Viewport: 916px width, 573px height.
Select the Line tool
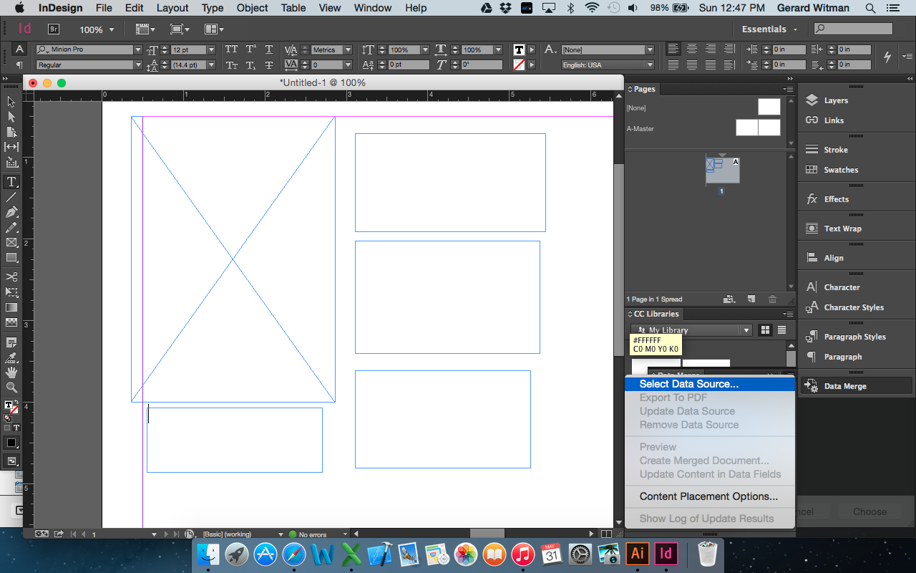(x=11, y=197)
